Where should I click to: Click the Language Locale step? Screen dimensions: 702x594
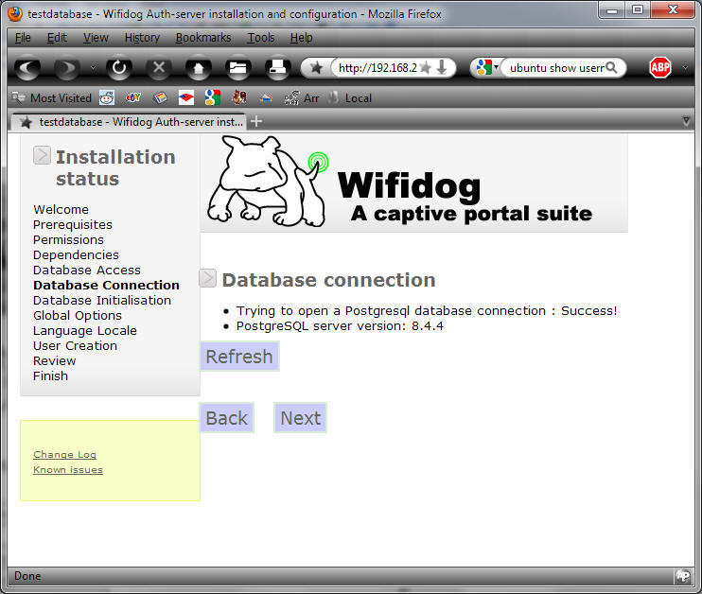[x=85, y=331]
